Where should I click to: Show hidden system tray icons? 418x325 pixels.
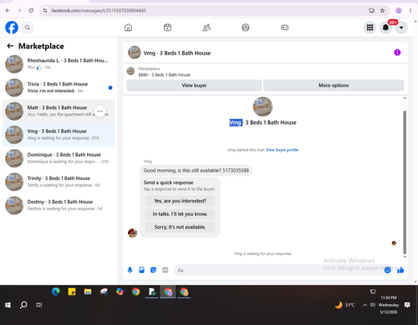point(364,305)
